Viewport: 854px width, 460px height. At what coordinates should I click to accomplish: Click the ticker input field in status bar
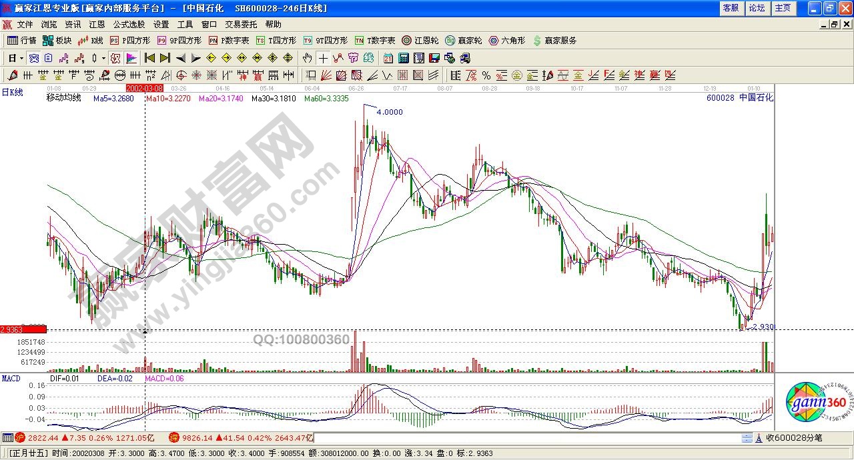pyautogui.click(x=527, y=438)
